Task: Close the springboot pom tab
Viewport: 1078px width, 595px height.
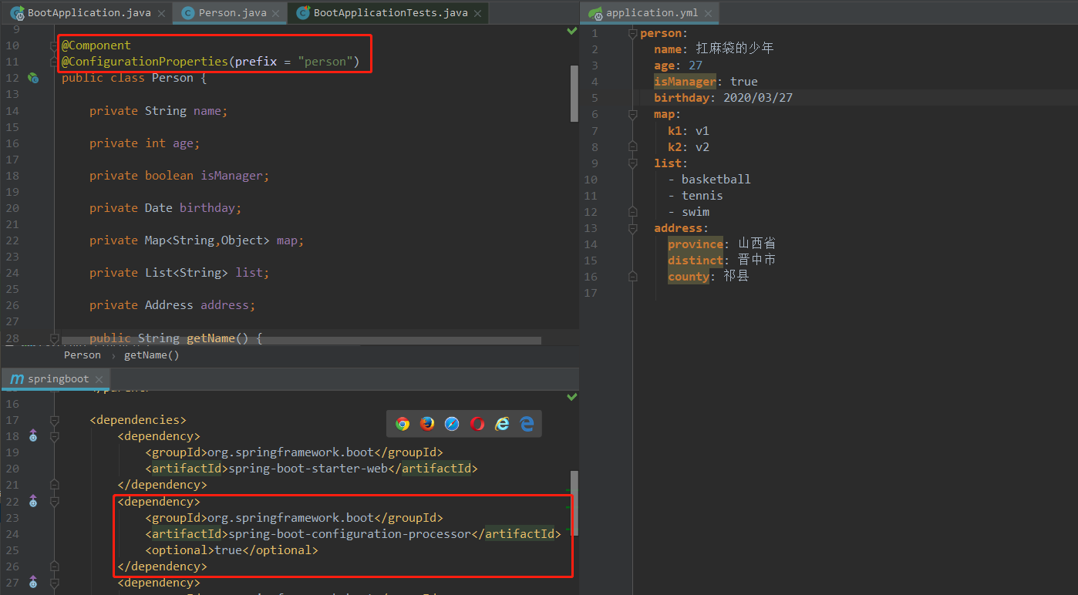Action: (x=99, y=379)
